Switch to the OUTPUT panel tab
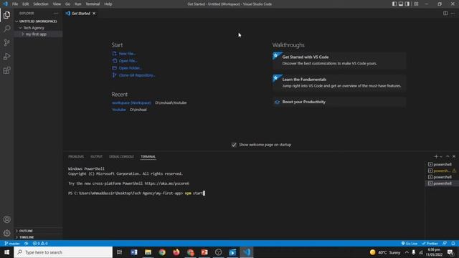Image resolution: width=459 pixels, height=258 pixels. click(x=96, y=157)
